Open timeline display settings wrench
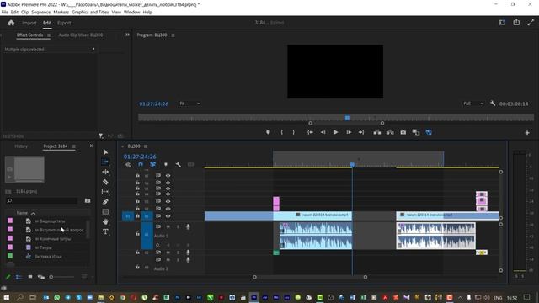 [x=178, y=165]
